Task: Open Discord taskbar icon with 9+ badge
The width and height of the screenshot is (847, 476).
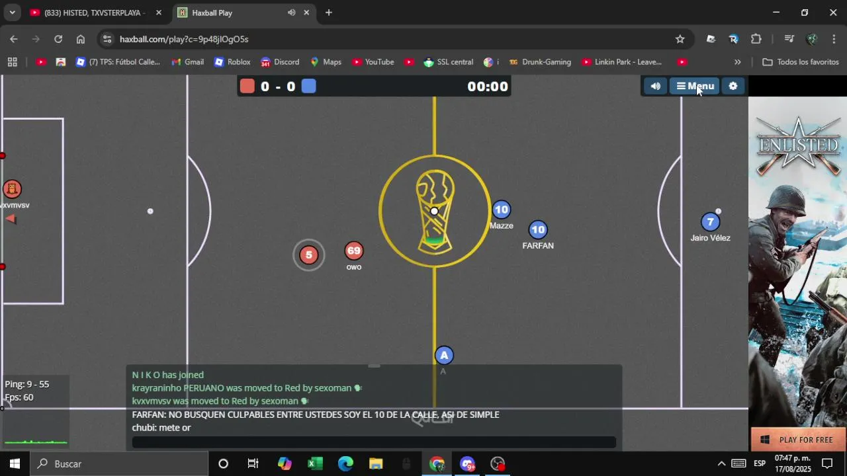Action: tap(467, 463)
